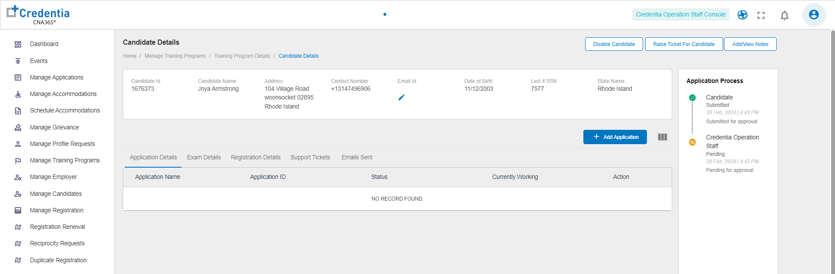Raise a ticket for the candidate
This screenshot has width=835, height=274.
(683, 44)
